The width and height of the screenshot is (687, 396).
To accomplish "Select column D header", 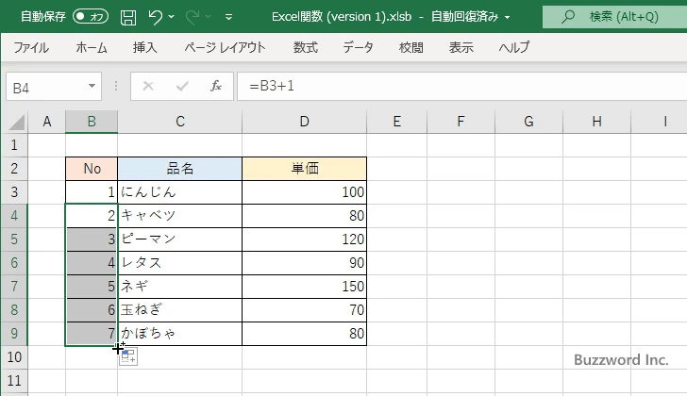I will [x=305, y=122].
